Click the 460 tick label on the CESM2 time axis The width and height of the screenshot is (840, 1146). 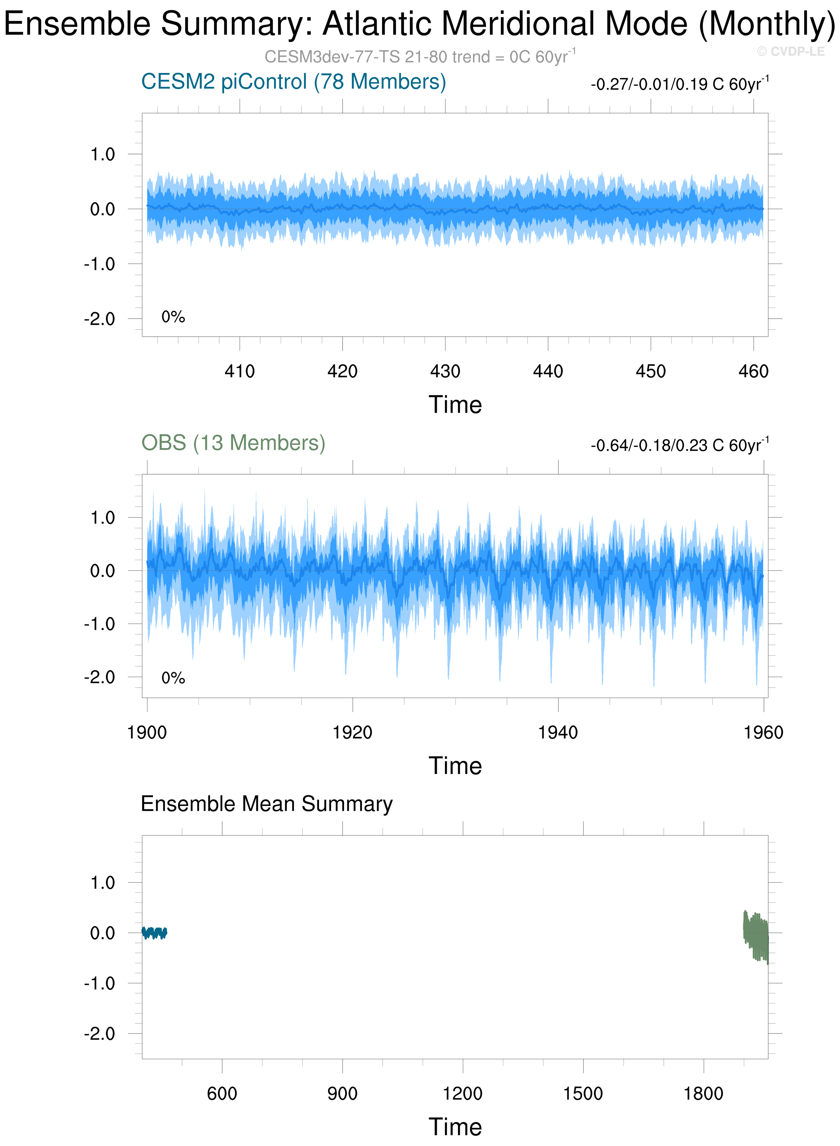click(753, 371)
